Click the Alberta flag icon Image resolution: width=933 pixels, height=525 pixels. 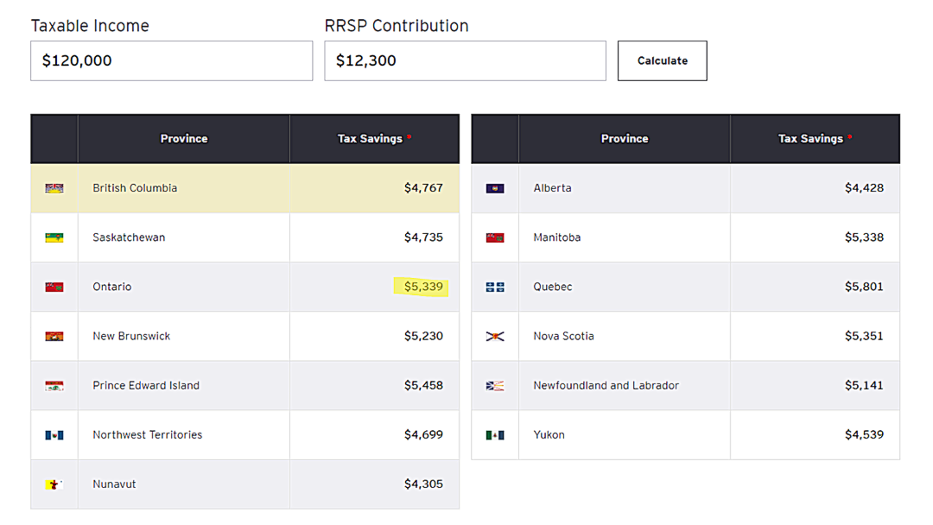click(495, 188)
